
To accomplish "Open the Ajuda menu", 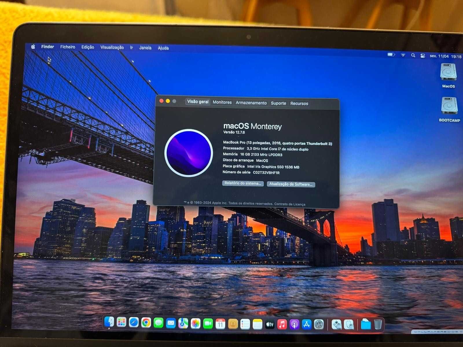I will point(163,48).
